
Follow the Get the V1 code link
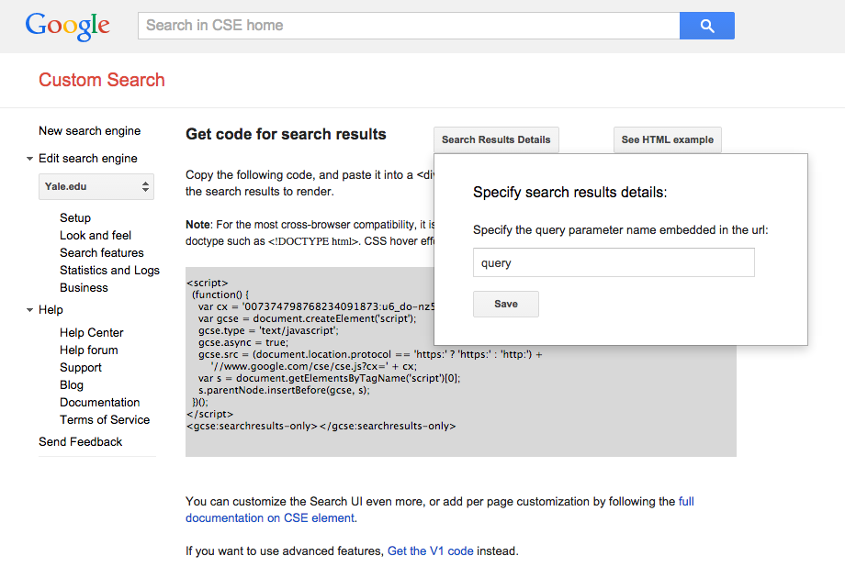tap(431, 551)
